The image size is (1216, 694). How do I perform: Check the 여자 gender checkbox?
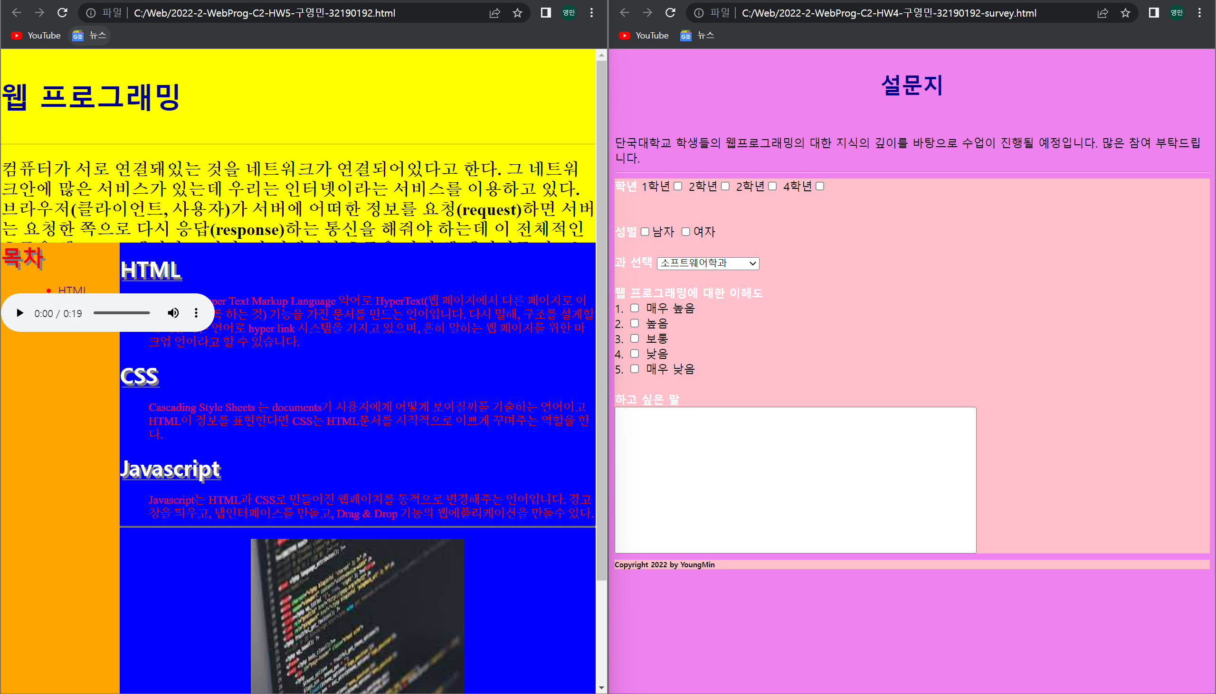tap(686, 232)
